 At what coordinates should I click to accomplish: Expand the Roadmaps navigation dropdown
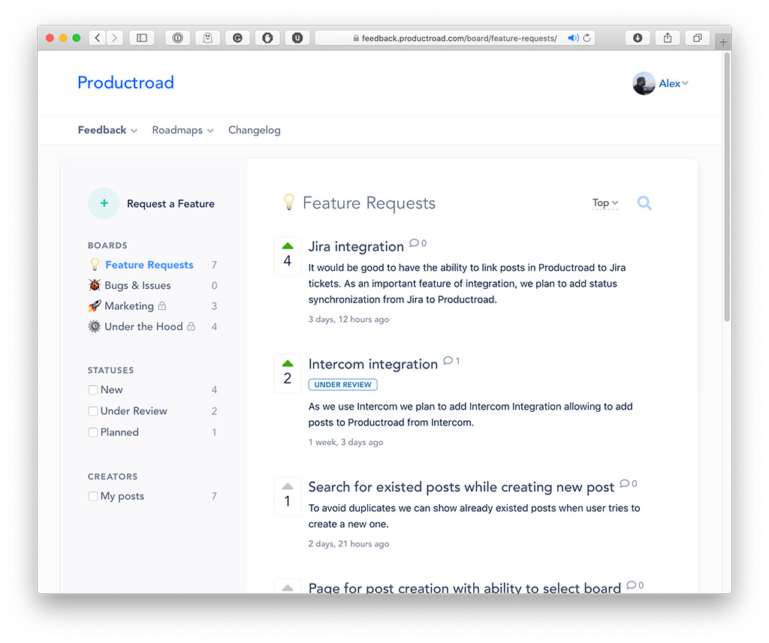pos(182,130)
